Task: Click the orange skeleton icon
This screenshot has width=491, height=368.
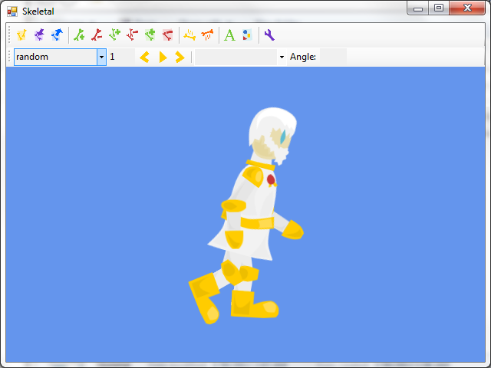Action: [207, 34]
